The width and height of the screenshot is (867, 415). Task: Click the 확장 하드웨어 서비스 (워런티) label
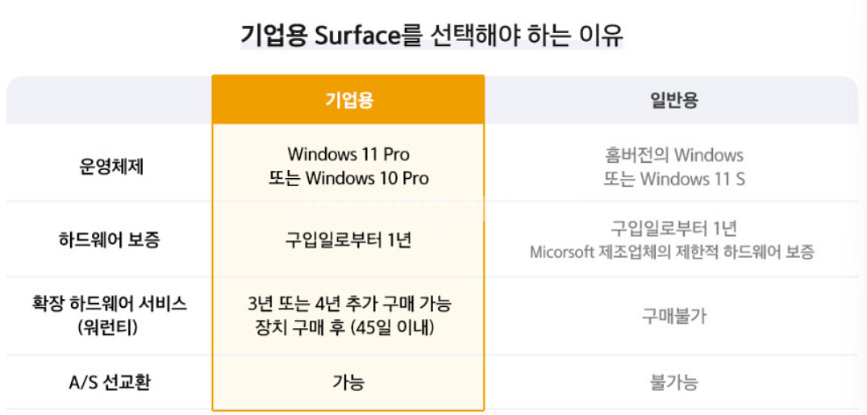tap(109, 316)
